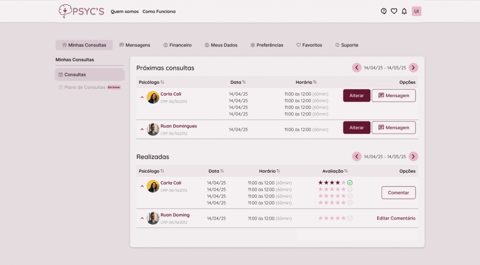
Task: Click the PSYC'S brain logo
Action: click(65, 11)
